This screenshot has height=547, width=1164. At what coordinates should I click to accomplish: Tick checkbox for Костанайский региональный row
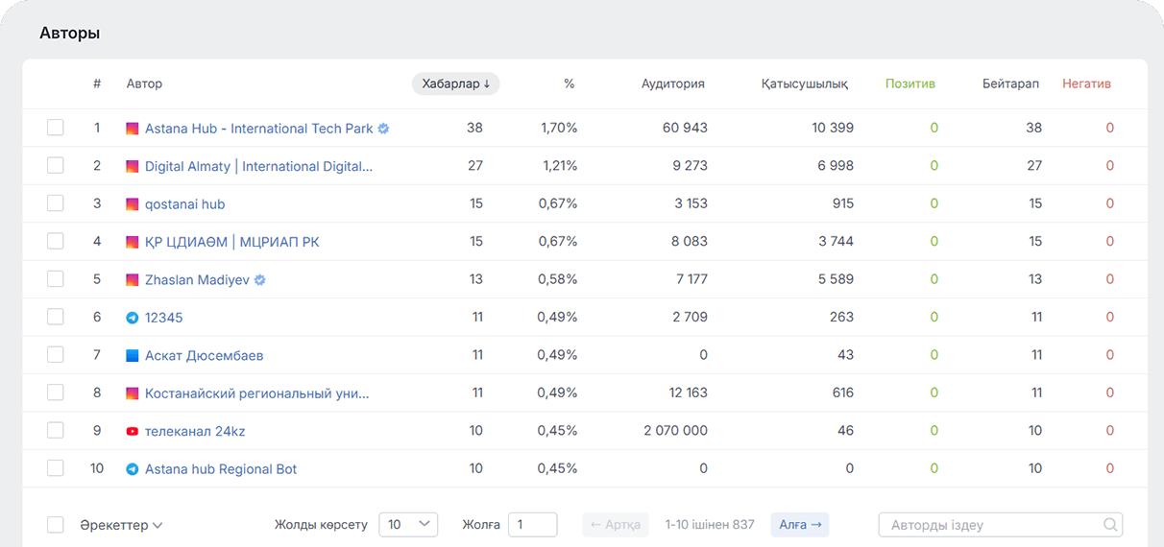56,392
